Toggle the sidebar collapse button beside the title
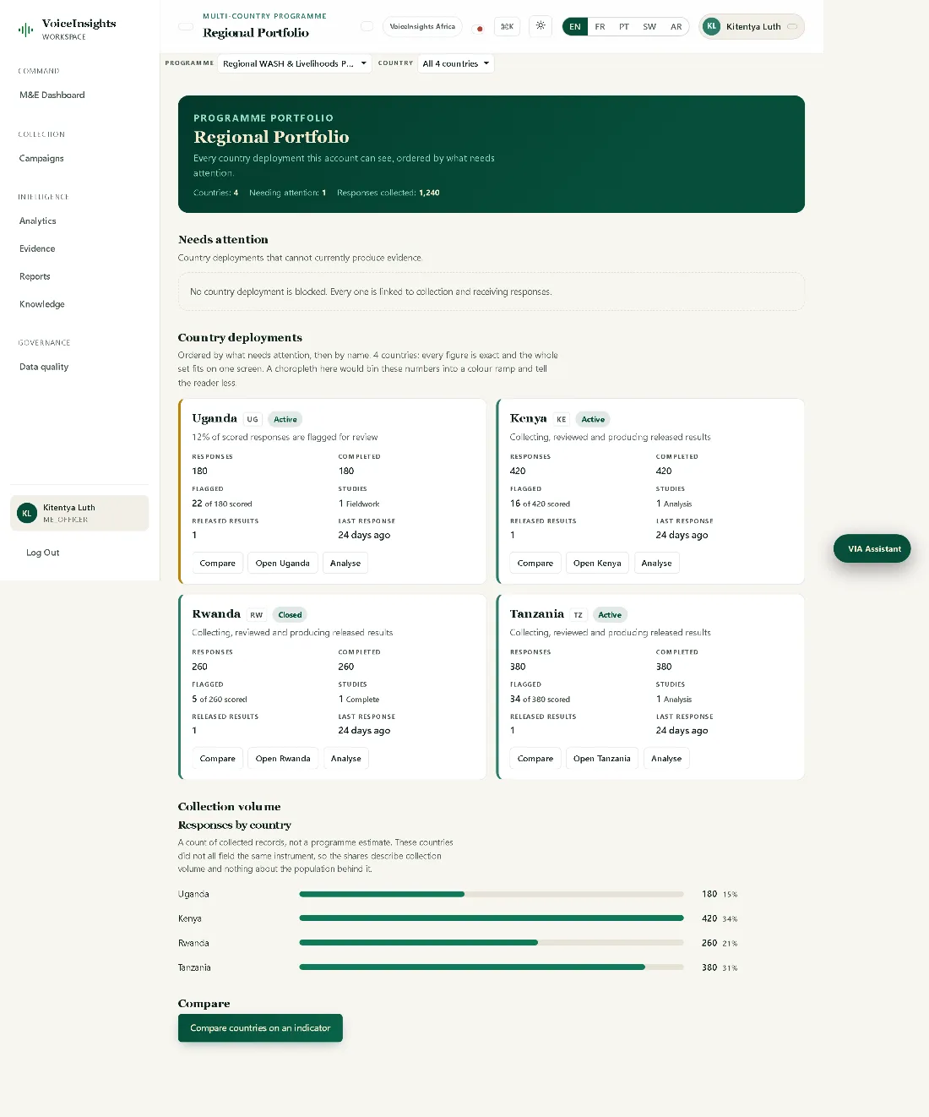Image resolution: width=929 pixels, height=1117 pixels. [x=186, y=27]
